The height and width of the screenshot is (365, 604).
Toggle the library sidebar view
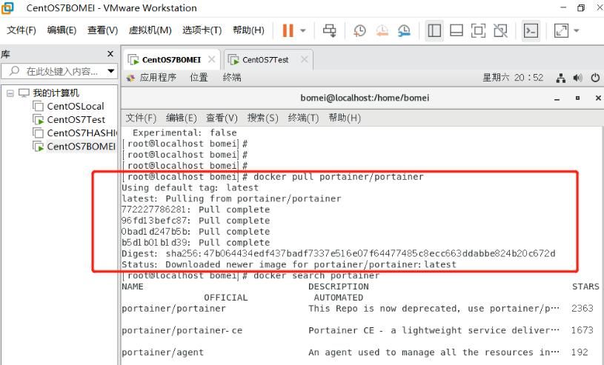[x=434, y=30]
